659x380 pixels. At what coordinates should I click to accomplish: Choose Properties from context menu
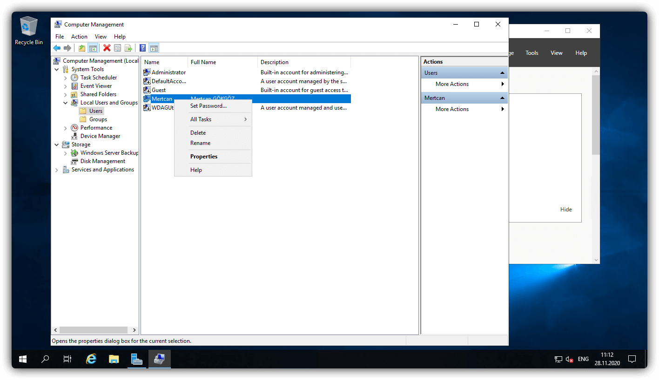click(213, 157)
